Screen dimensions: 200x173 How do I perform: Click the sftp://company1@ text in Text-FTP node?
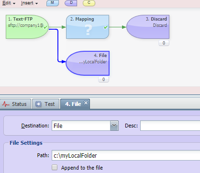click(x=26, y=25)
